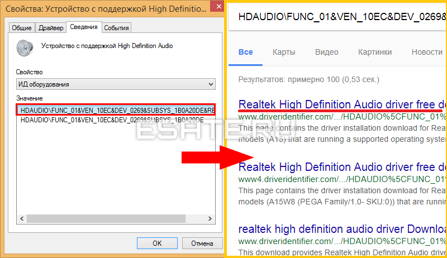
Task: Expand the ИД оборудования property dropdown
Action: coord(116,84)
